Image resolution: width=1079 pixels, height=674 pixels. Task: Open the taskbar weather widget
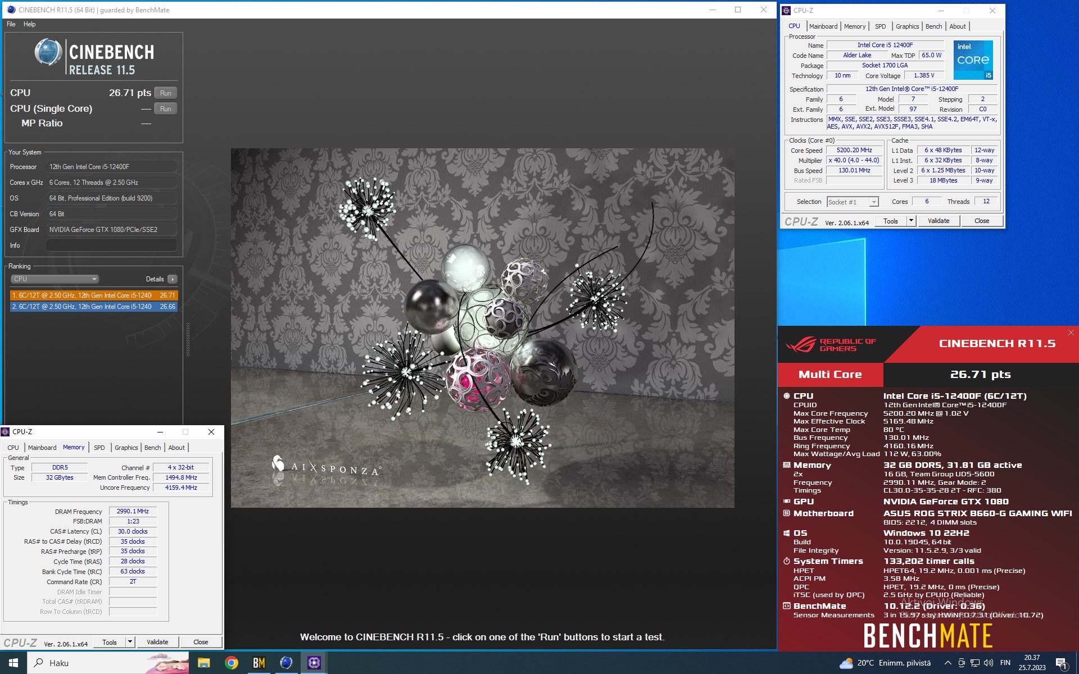pyautogui.click(x=886, y=663)
